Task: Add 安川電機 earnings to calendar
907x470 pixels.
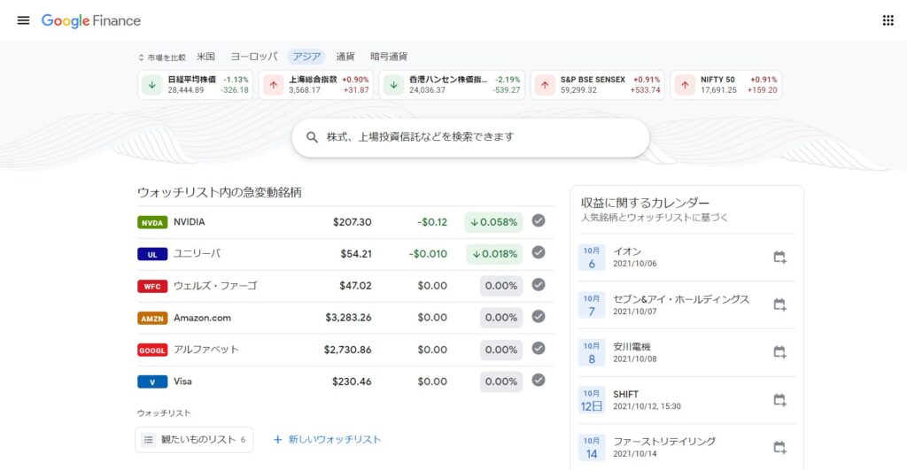Action: (x=779, y=352)
